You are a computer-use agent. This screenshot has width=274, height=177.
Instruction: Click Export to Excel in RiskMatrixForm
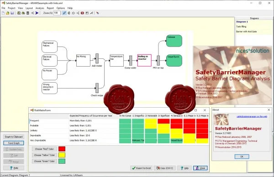142,168
